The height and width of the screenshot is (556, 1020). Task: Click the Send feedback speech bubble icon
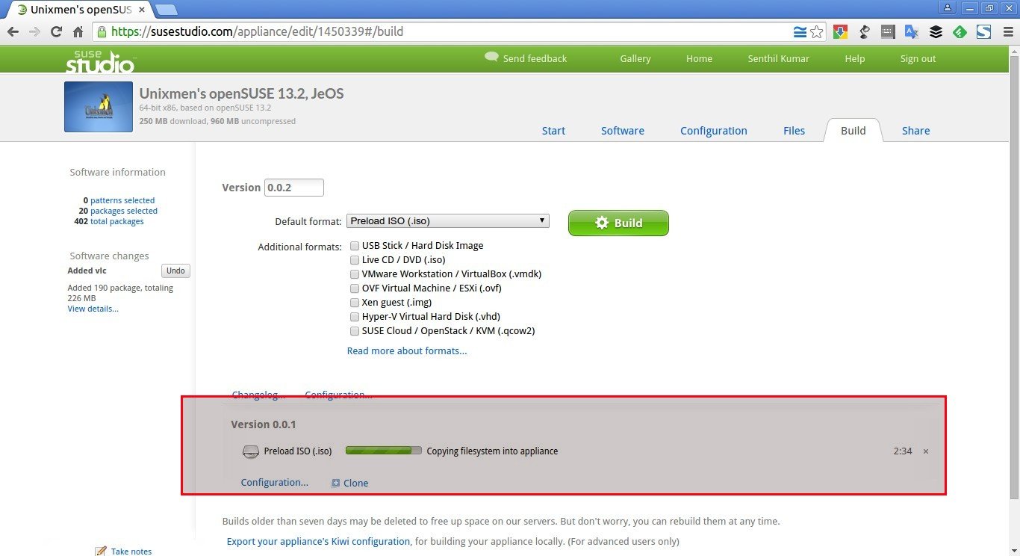pyautogui.click(x=491, y=57)
